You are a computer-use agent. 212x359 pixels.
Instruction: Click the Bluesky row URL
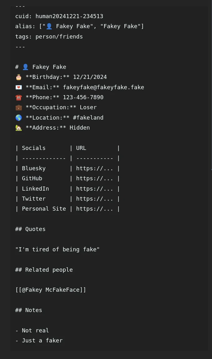click(x=94, y=168)
